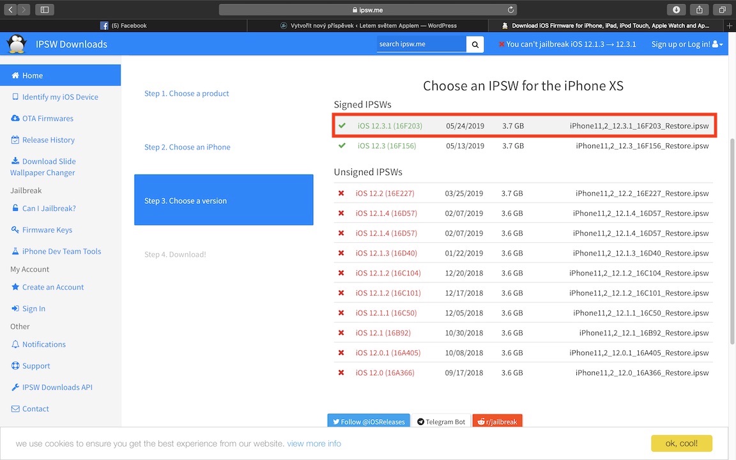
Task: Click the page vertical scrollbar
Action: coord(732,241)
